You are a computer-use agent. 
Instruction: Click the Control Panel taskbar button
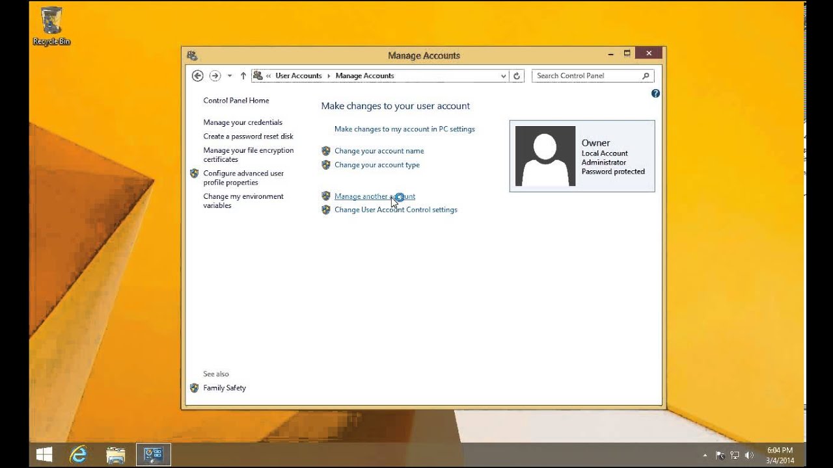point(153,455)
